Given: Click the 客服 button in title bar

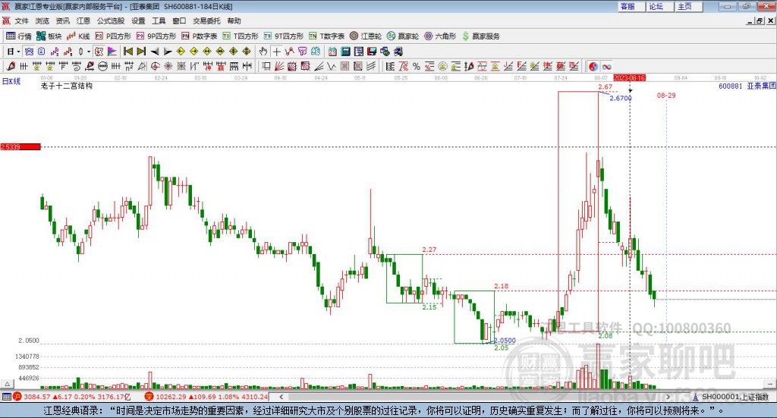Looking at the screenshot, I should [x=631, y=6].
